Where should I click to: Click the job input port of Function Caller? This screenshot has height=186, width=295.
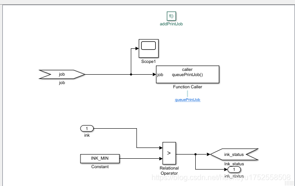point(160,75)
